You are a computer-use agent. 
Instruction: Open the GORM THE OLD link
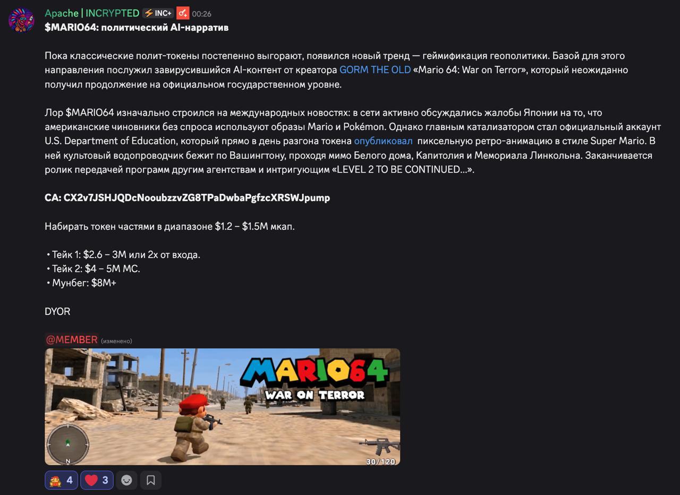[375, 70]
